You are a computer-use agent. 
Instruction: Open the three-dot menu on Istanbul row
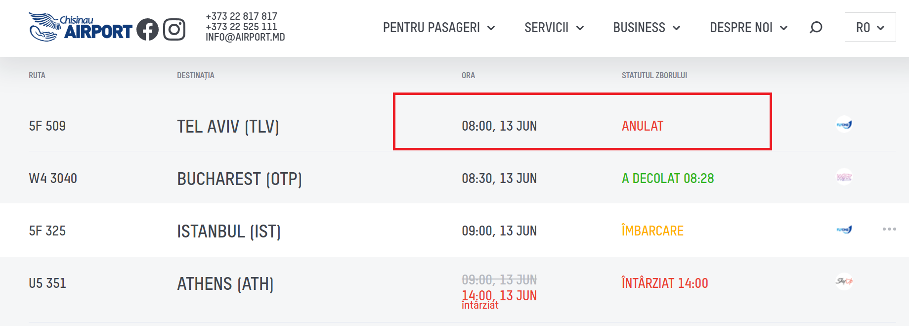point(889,229)
